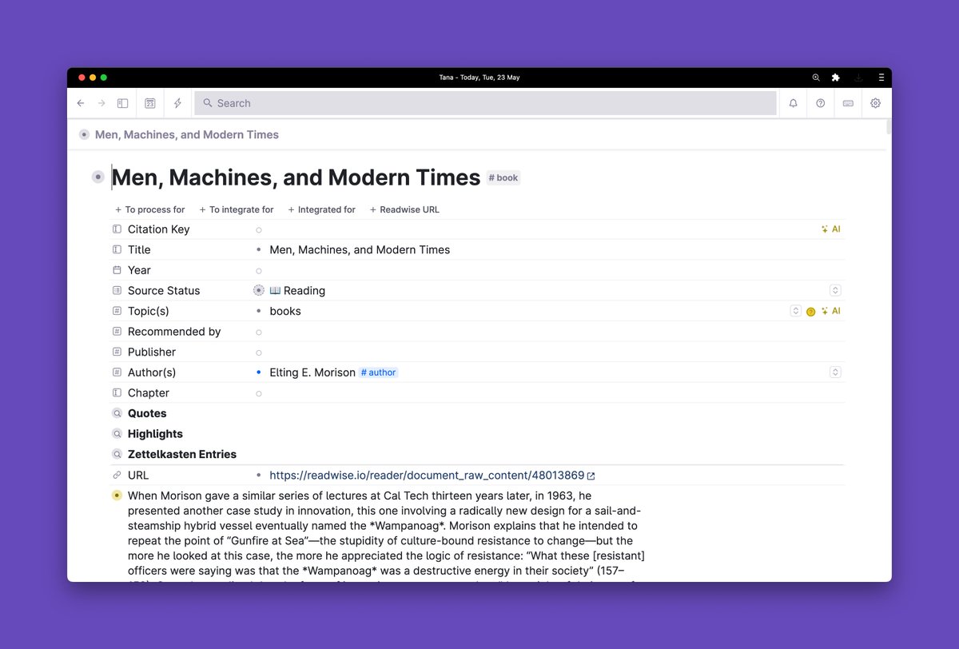Click empty Chapter value bullet
The width and height of the screenshot is (959, 649).
tap(259, 393)
